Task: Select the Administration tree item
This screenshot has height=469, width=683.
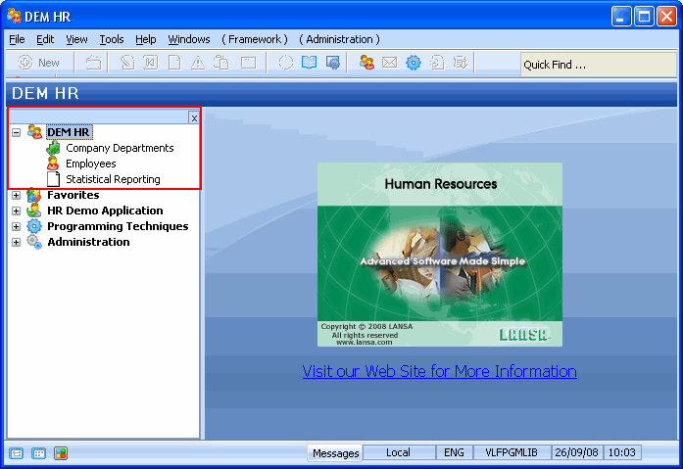Action: pyautogui.click(x=88, y=242)
